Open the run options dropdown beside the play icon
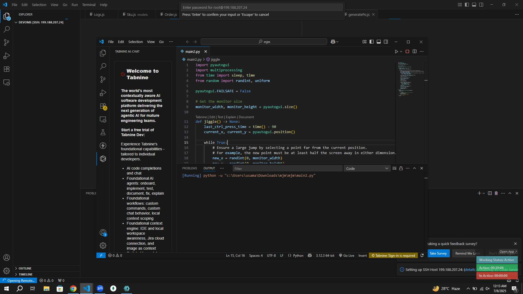This screenshot has height=294, width=523. coord(401,51)
